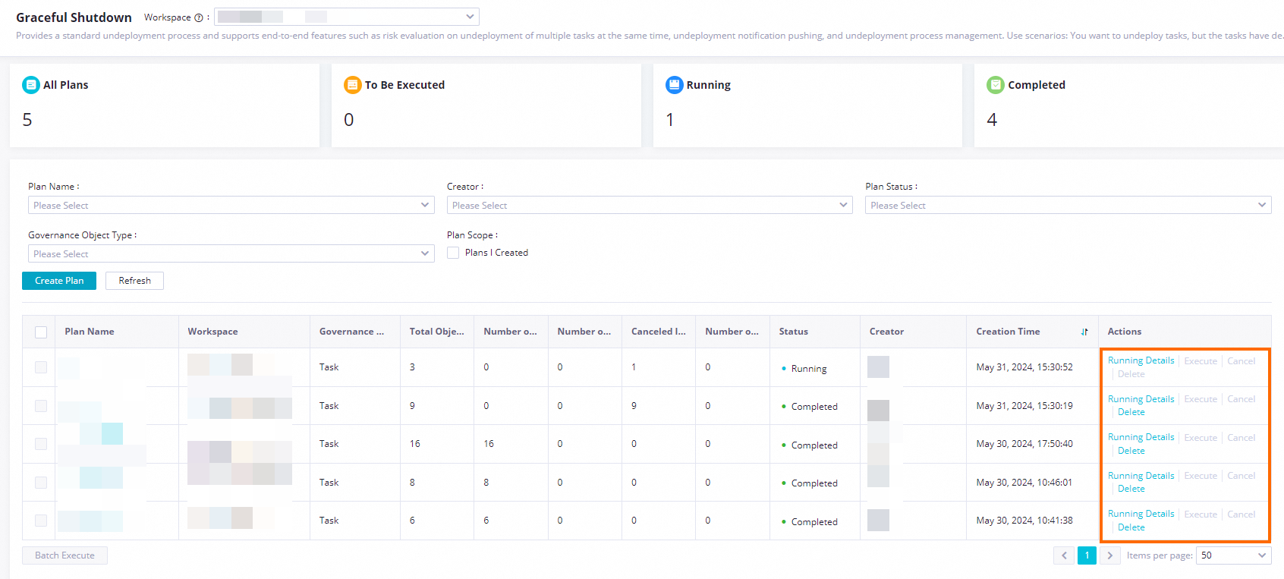Delete the plan created May 31, 15:30:19
This screenshot has width=1284, height=579.
click(x=1131, y=412)
